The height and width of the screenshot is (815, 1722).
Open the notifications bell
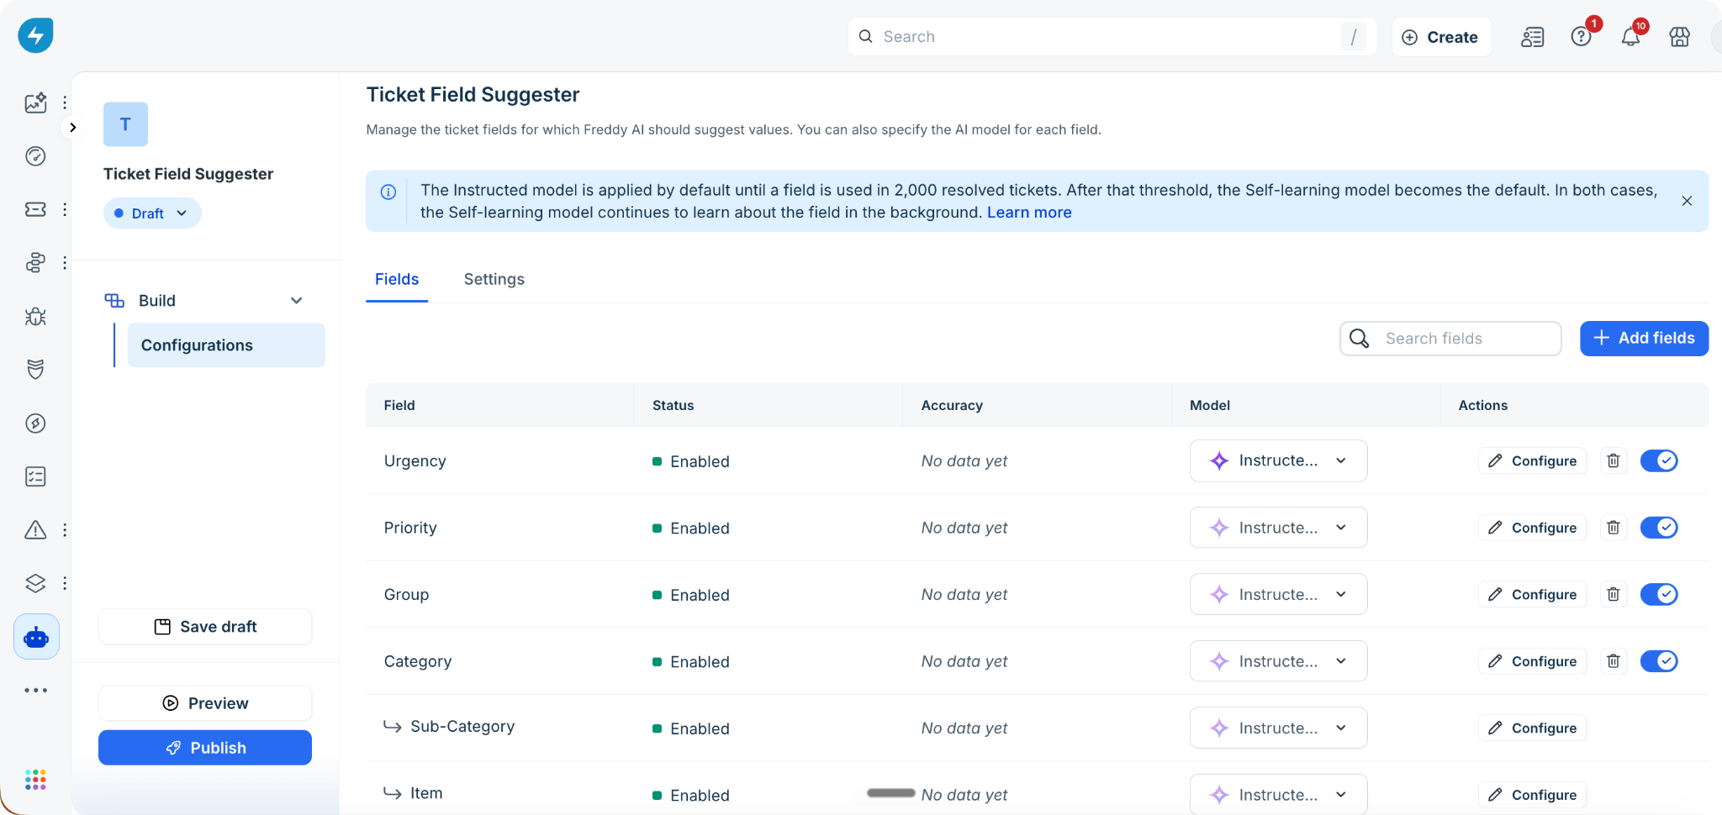pyautogui.click(x=1630, y=37)
